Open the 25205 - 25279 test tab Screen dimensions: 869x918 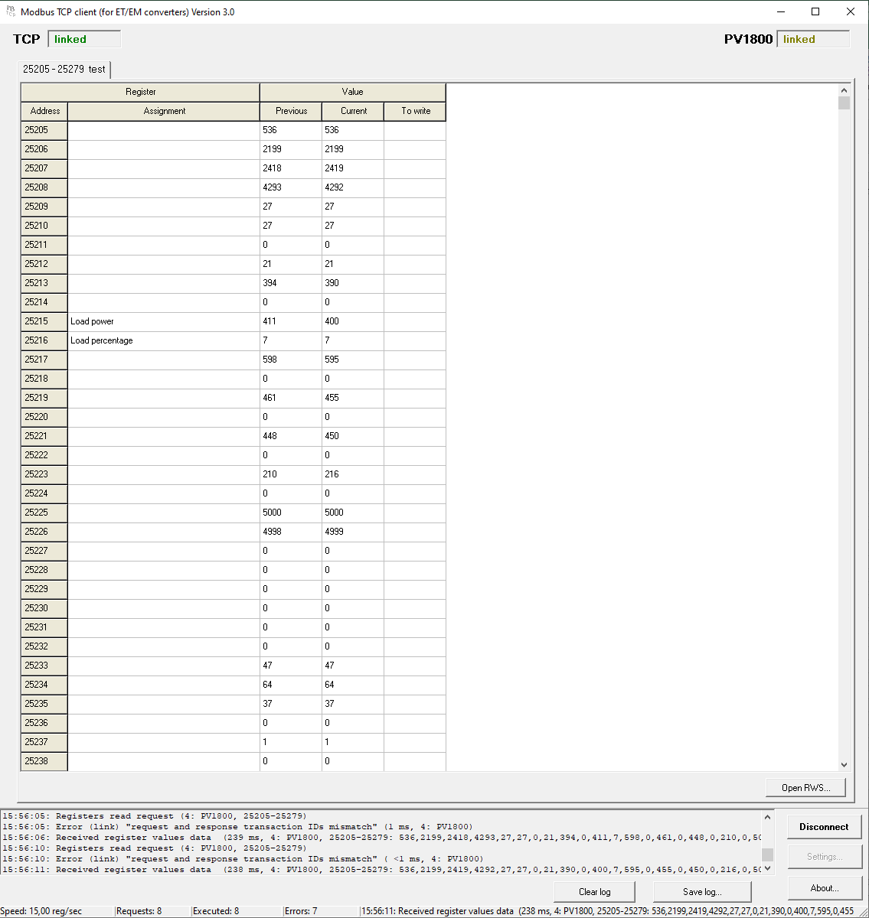click(64, 69)
